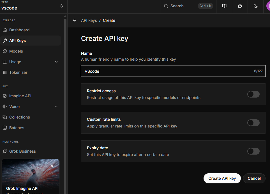
Task: Click the 6/127 character counter
Action: pos(258,71)
